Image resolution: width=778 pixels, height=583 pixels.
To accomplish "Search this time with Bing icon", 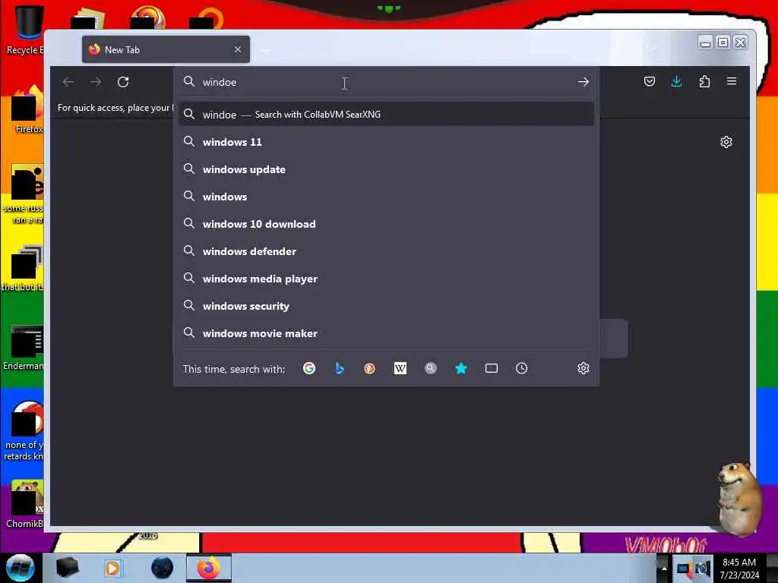I will tap(340, 368).
